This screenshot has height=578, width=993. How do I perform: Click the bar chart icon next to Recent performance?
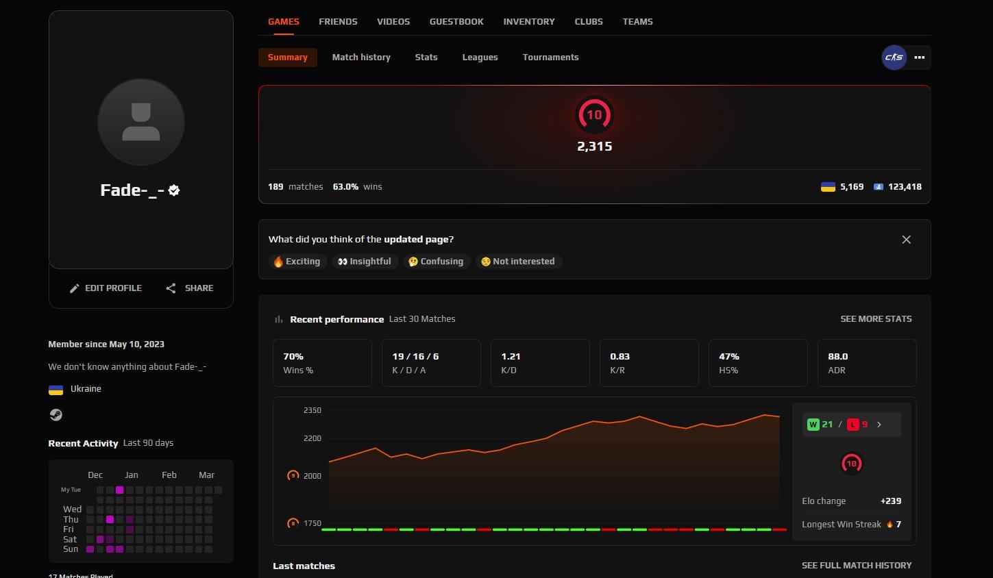[x=278, y=318]
